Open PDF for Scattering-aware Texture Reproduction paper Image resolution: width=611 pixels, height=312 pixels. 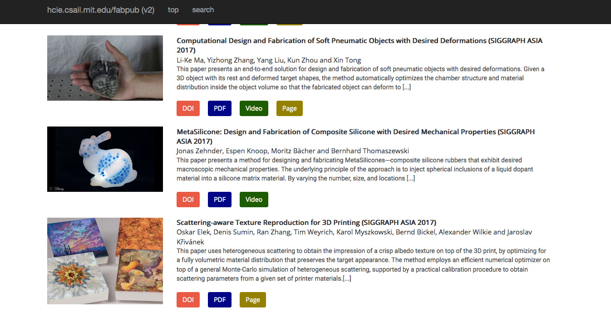pyautogui.click(x=220, y=300)
